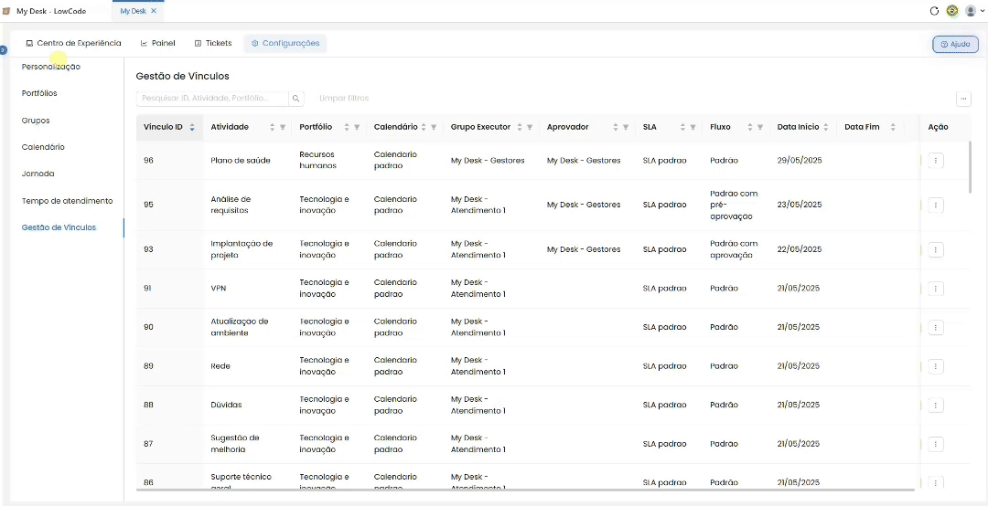
Task: Select the Configurações tab
Action: [x=285, y=44]
